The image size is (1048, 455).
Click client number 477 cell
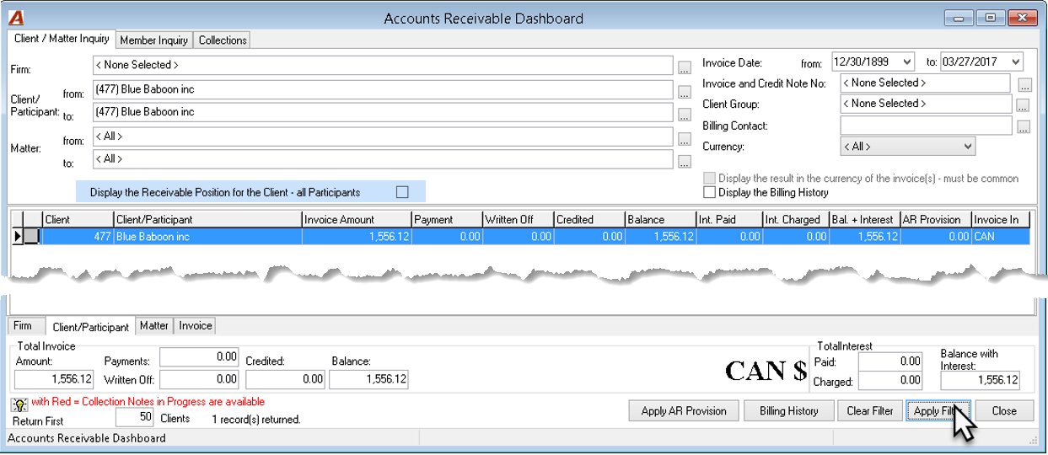tap(78, 237)
